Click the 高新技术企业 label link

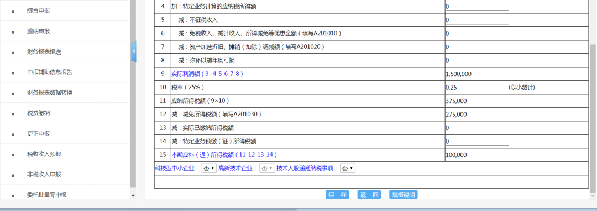238,169
